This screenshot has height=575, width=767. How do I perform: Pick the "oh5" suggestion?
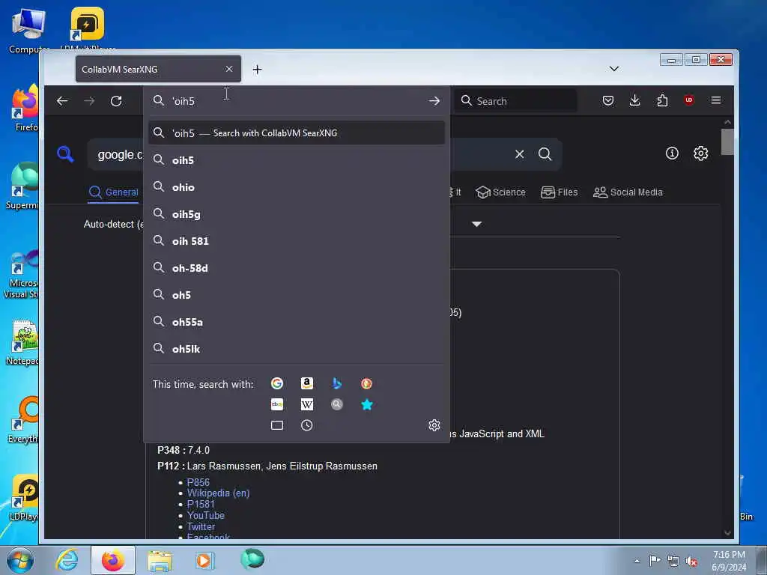point(297,295)
